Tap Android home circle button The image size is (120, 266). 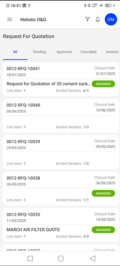61,259
